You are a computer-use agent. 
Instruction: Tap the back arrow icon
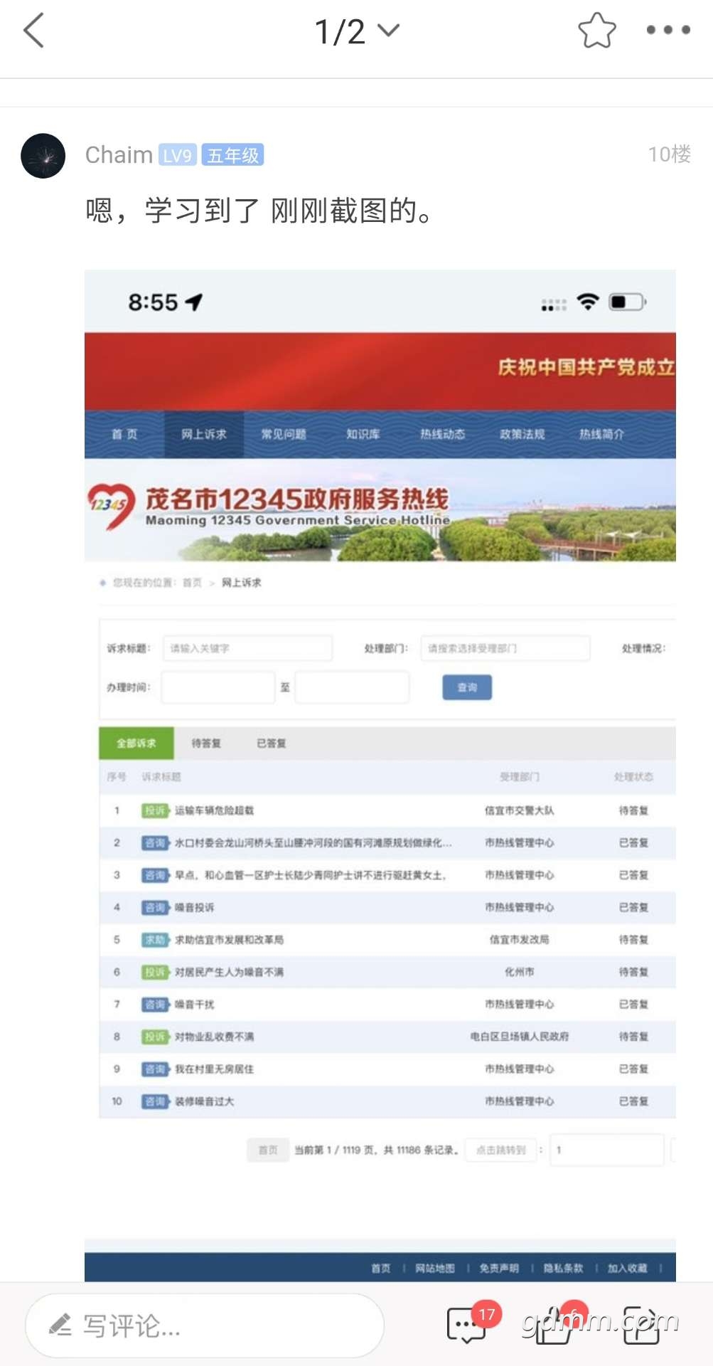[34, 31]
